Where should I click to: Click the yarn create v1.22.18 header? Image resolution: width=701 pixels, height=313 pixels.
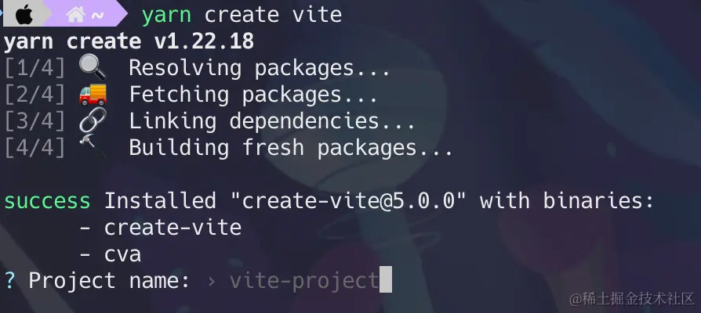tap(129, 42)
